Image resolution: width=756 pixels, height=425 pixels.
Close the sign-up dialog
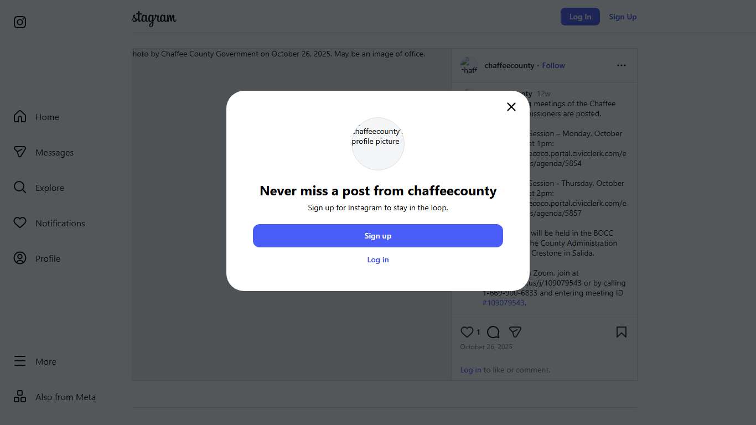[511, 107]
